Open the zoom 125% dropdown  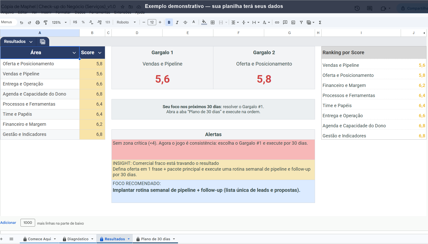[x=59, y=22]
